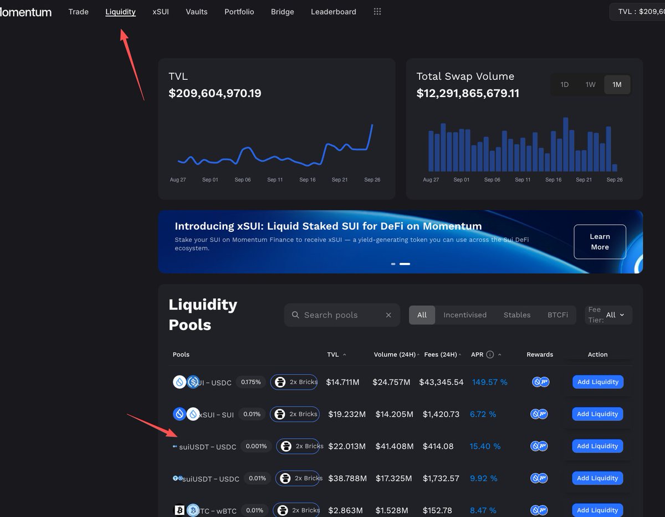Click the Introducing xSUI banner headline
Viewport: 665px width, 517px height.
pyautogui.click(x=328, y=226)
